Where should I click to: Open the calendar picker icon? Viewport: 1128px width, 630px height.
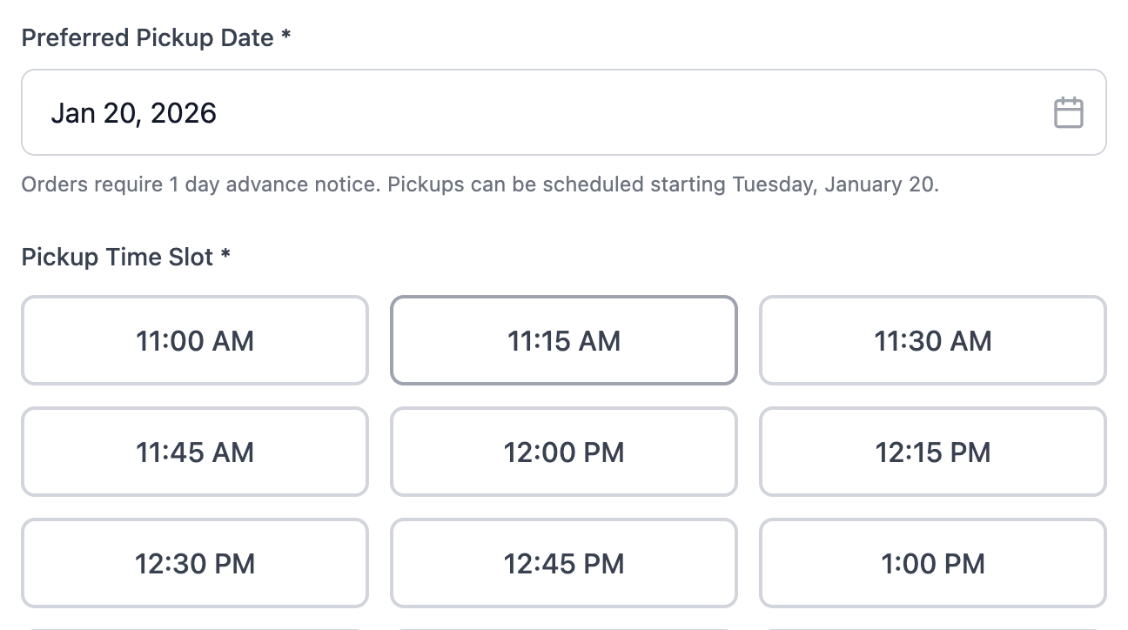pyautogui.click(x=1069, y=112)
